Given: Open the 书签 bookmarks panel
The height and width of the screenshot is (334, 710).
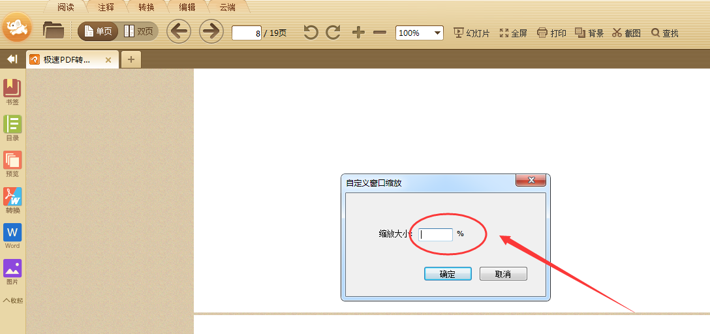Looking at the screenshot, I should pos(12,92).
